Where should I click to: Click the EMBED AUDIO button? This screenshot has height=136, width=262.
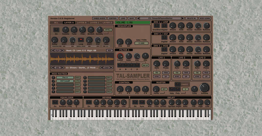coord(99,19)
